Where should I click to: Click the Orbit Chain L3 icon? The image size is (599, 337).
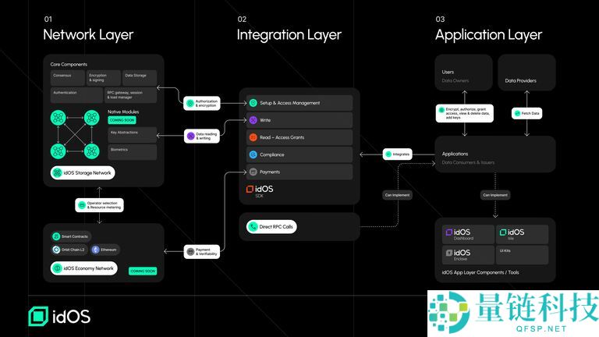point(56,250)
